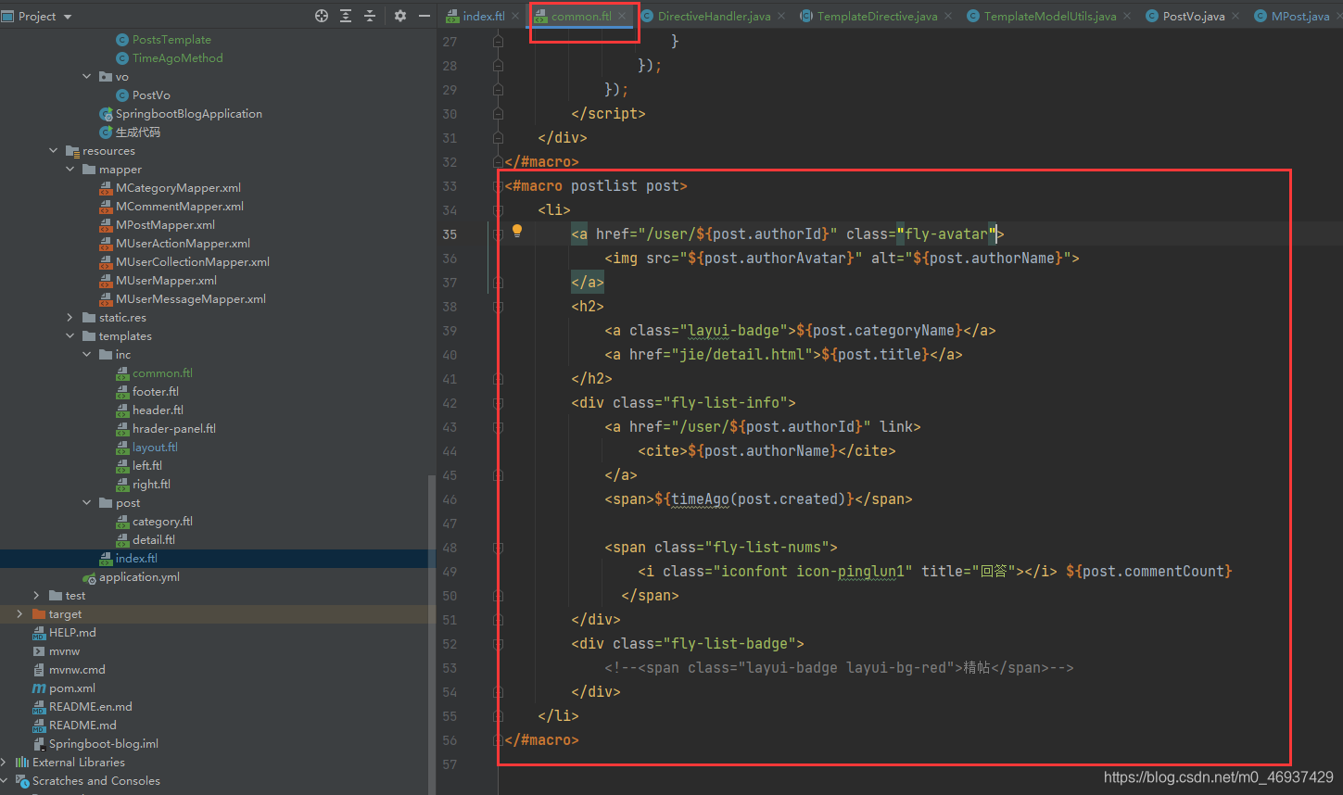Expand Scratches and Consoles node
Screen dimensions: 1343x795
click(5, 781)
